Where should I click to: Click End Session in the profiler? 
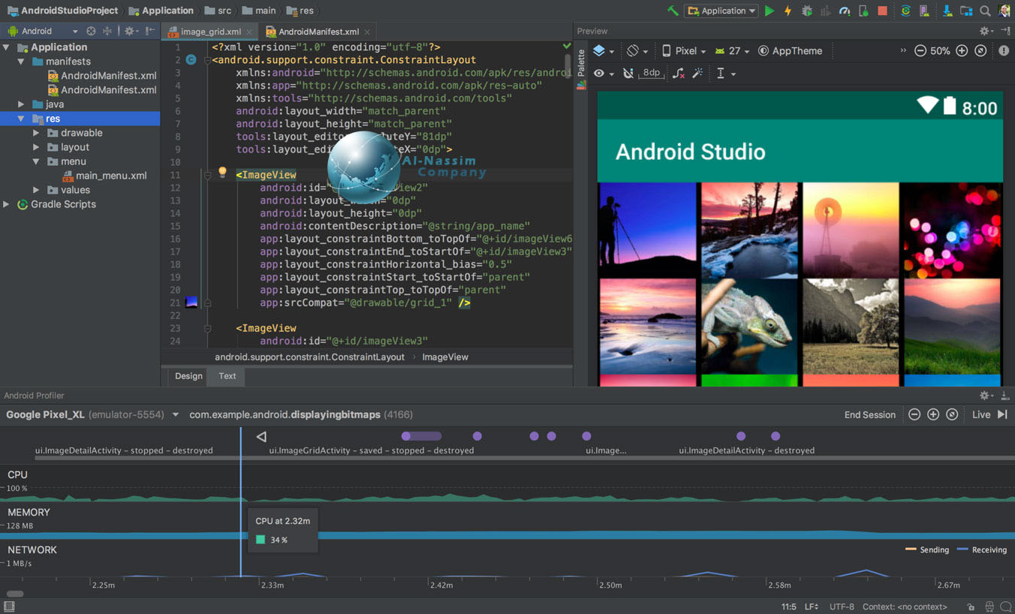[x=870, y=414]
